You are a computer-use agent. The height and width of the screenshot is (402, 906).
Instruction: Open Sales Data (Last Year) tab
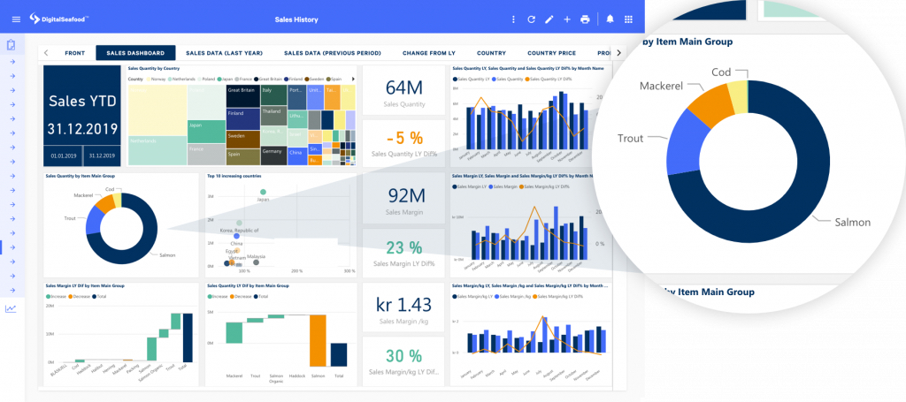pyautogui.click(x=225, y=53)
